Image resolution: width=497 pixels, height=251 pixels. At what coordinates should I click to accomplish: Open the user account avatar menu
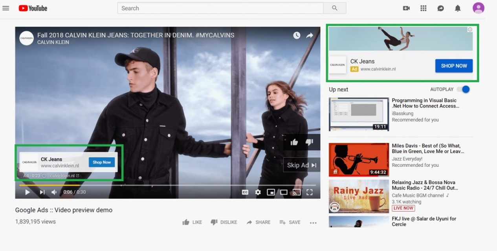(x=478, y=8)
